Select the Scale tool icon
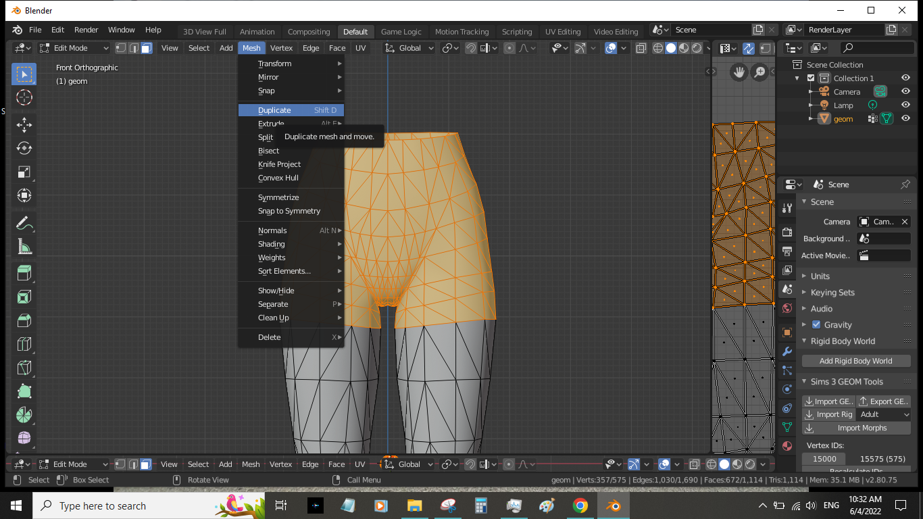 24,172
